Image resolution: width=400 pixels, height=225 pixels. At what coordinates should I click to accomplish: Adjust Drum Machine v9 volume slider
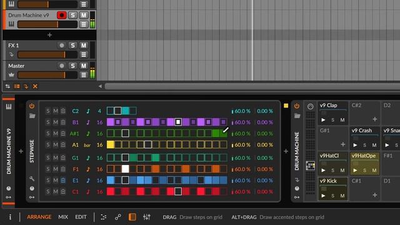tap(47, 24)
